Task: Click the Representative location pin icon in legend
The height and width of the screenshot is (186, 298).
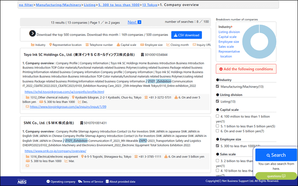Action: (x=50, y=45)
